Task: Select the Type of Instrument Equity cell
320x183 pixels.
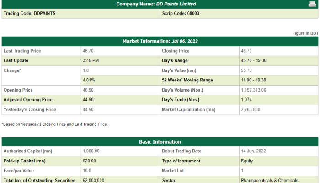Action: pyautogui.click(x=278, y=161)
